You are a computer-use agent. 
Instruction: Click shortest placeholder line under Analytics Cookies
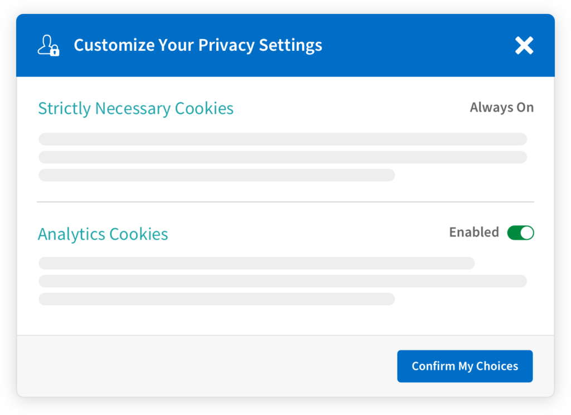217,299
